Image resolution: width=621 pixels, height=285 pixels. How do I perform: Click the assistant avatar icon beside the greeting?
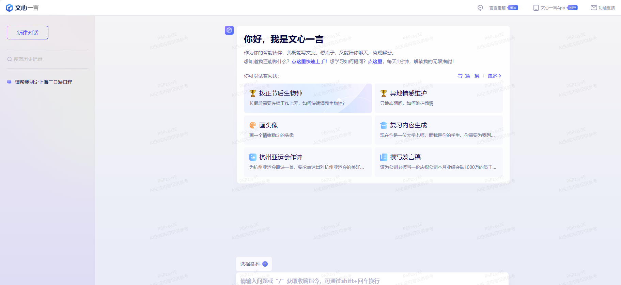tap(229, 30)
